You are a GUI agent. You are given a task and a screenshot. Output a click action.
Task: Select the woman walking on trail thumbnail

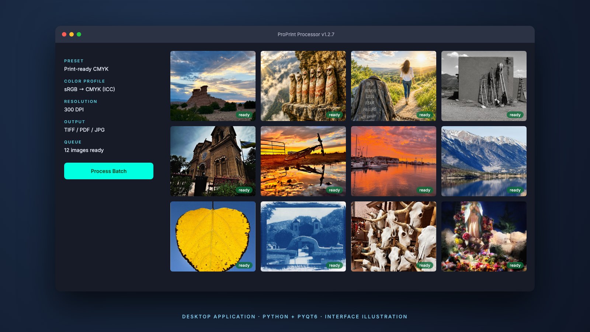point(393,86)
